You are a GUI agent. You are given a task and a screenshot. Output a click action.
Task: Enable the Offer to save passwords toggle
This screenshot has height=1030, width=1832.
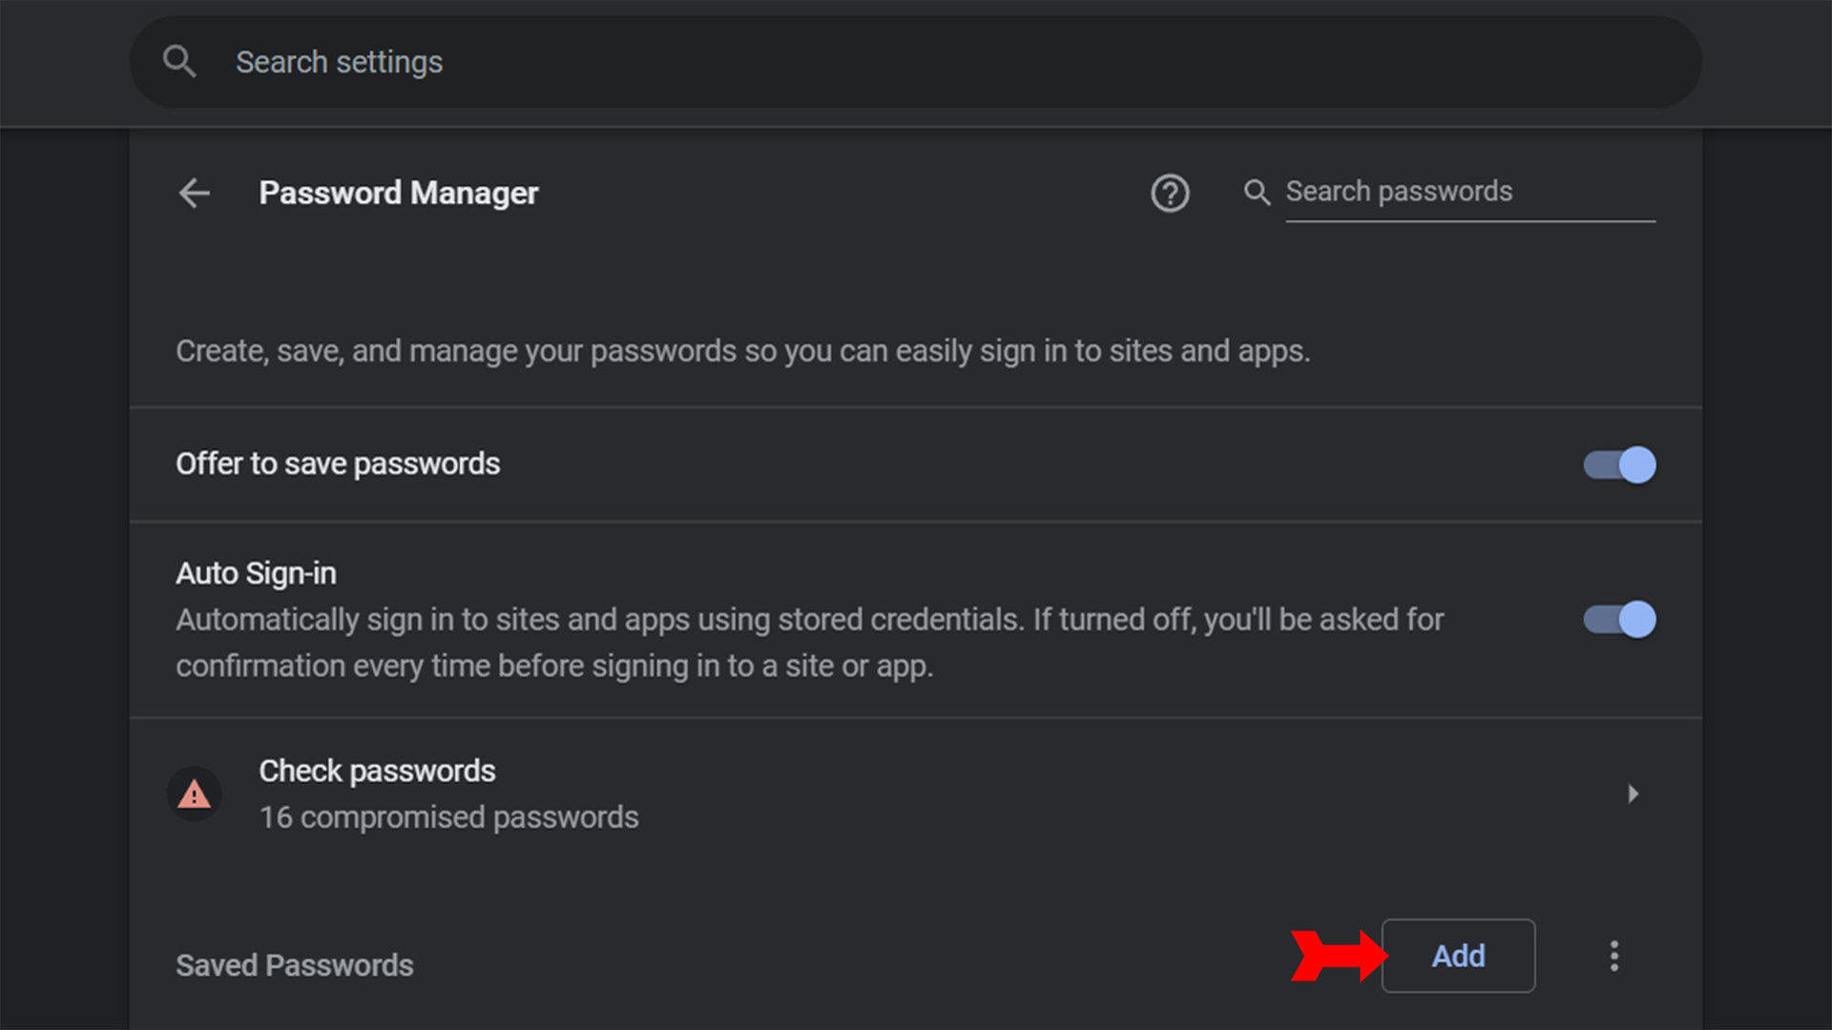[x=1619, y=464]
